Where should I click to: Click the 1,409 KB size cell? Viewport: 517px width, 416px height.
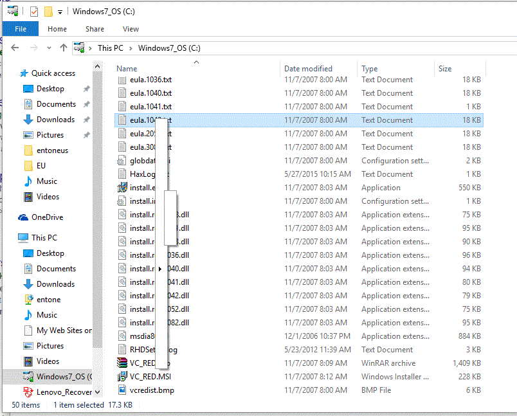pyautogui.click(x=467, y=363)
